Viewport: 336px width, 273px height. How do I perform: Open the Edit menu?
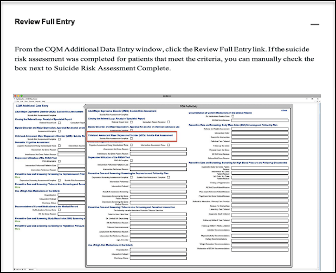pos(22,102)
